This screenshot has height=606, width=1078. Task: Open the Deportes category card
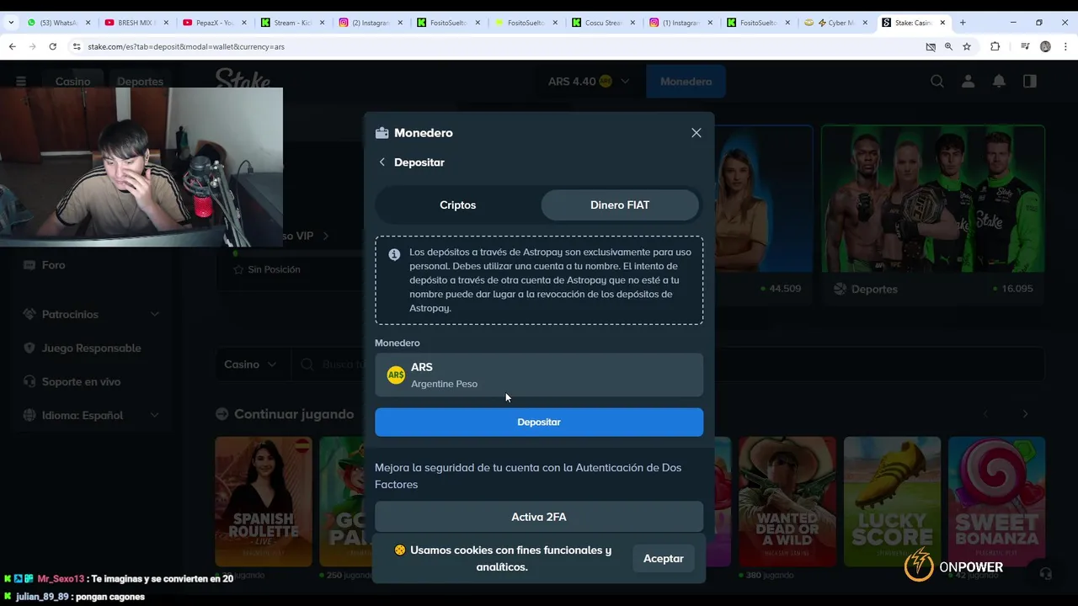click(x=932, y=215)
